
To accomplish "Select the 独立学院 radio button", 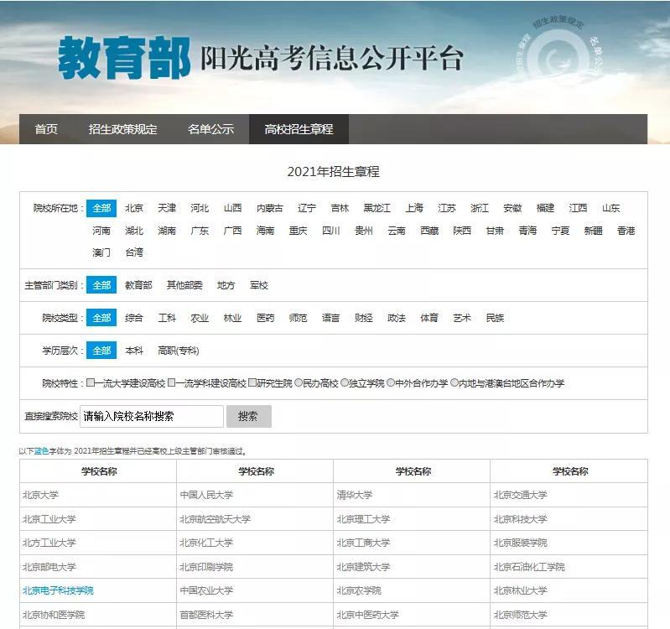I will click(345, 382).
